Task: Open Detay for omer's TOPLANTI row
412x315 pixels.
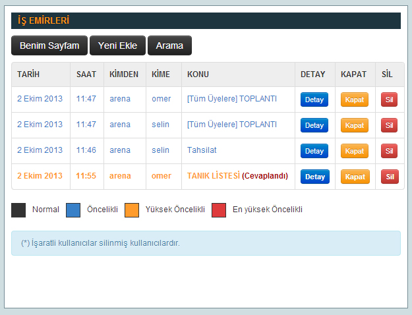Action: tap(314, 100)
